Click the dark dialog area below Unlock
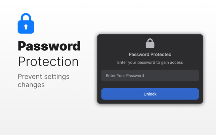This screenshot has height=135, width=216. point(150,102)
